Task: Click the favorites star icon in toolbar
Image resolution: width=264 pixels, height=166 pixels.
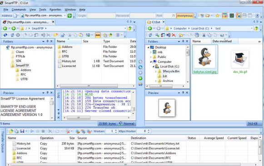Action: click(x=217, y=15)
